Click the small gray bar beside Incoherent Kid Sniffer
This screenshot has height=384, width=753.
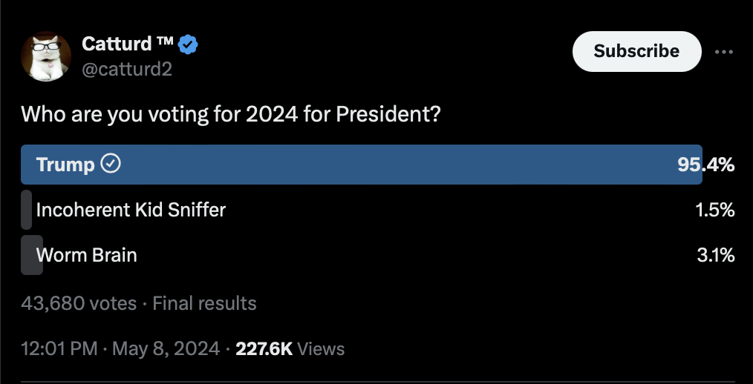click(x=27, y=210)
